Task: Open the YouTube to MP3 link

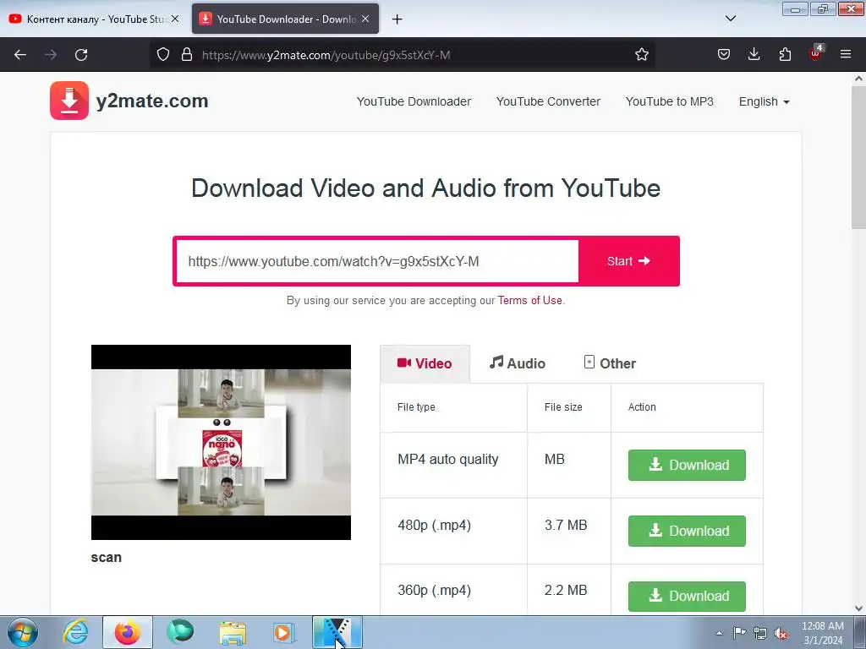Action: (670, 101)
